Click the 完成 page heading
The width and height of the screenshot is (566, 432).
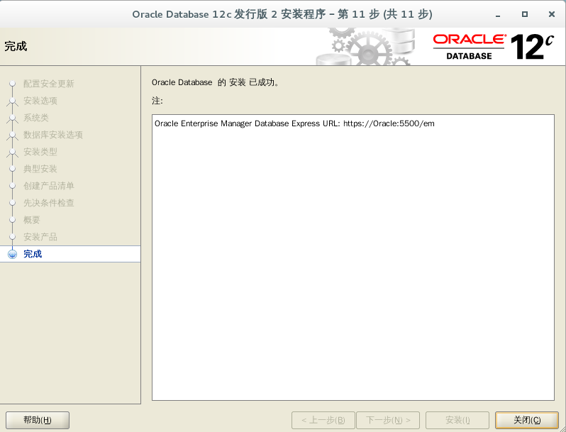coord(16,46)
